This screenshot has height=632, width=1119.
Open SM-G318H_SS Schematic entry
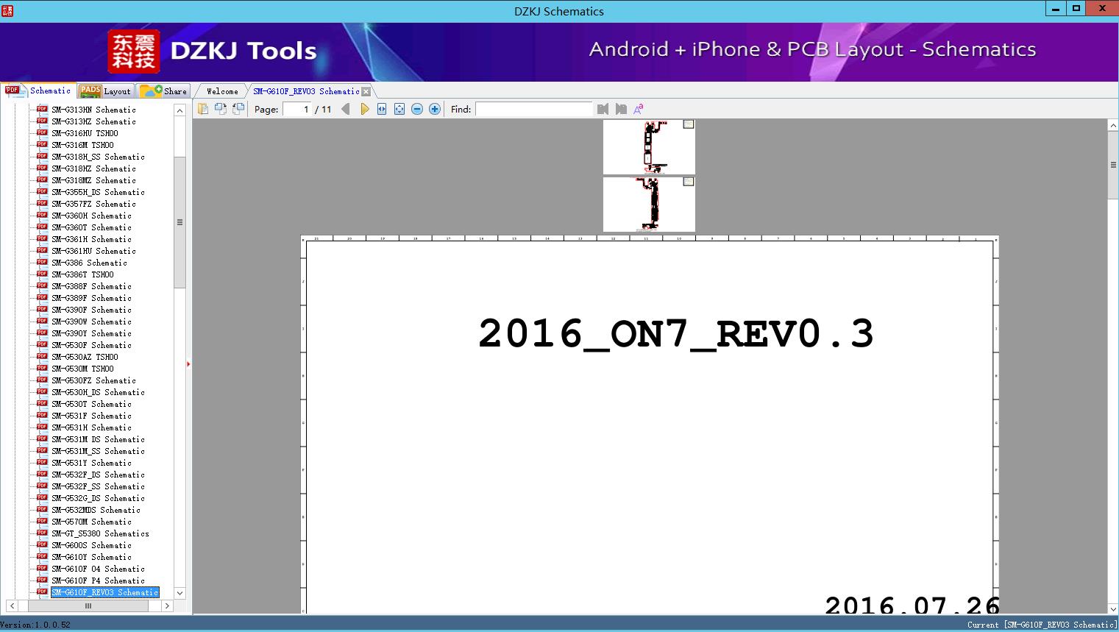point(98,157)
